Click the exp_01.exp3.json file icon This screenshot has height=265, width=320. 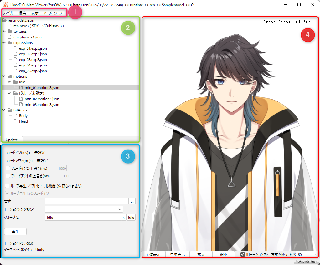tap(15, 48)
